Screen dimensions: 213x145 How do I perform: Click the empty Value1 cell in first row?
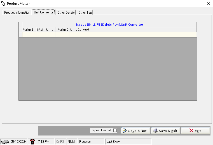tap(29, 35)
